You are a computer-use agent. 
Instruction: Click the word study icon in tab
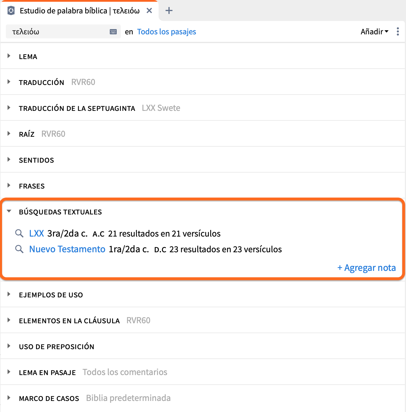pyautogui.click(x=11, y=11)
